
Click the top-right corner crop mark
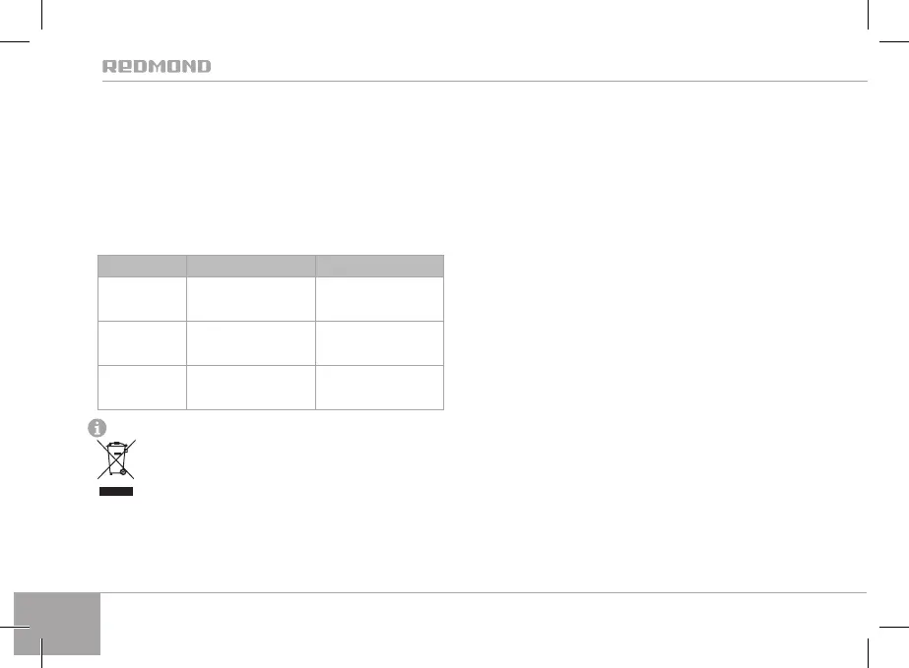(868, 39)
